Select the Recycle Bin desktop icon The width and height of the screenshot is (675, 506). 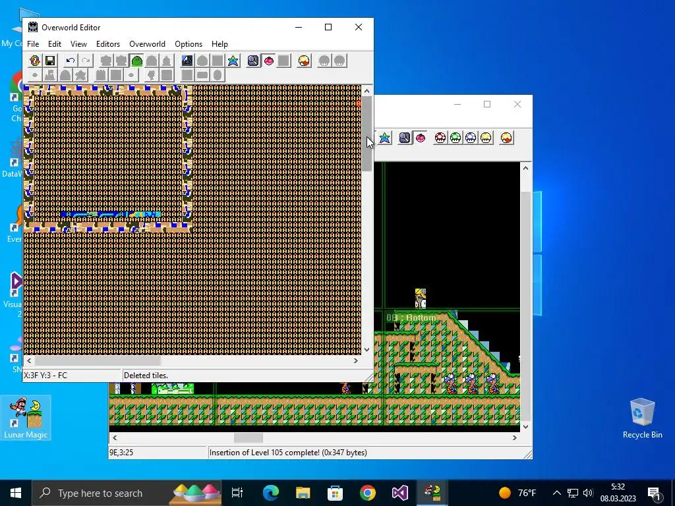click(x=642, y=418)
